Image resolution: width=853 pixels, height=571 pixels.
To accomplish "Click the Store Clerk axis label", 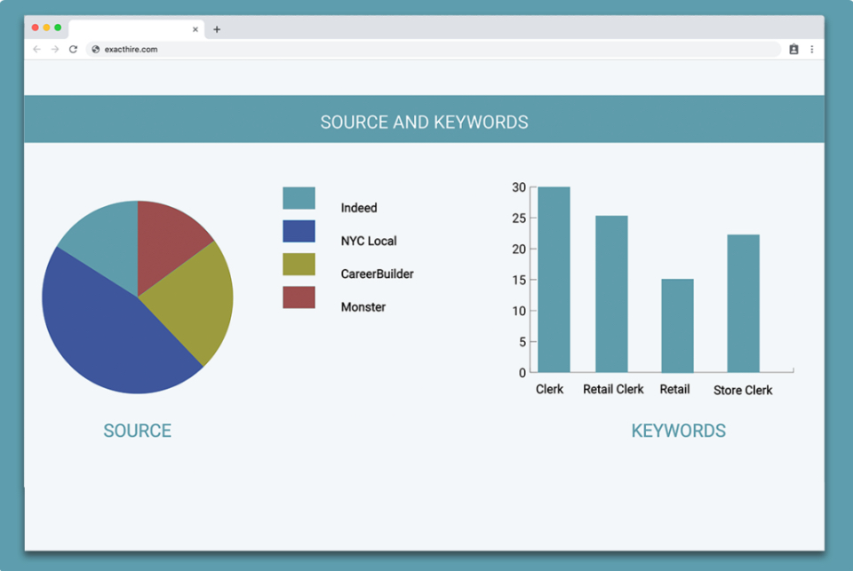I will tap(743, 391).
